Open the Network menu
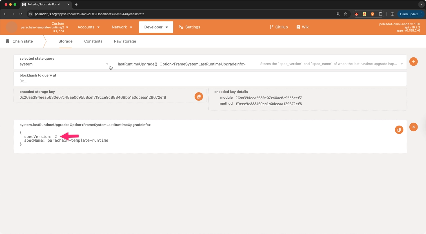 tap(122, 27)
